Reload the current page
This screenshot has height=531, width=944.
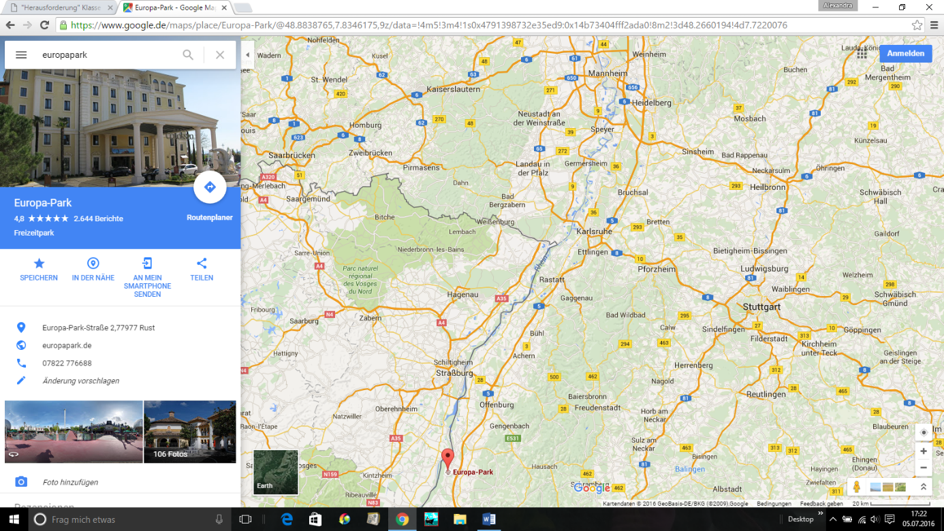pos(44,25)
